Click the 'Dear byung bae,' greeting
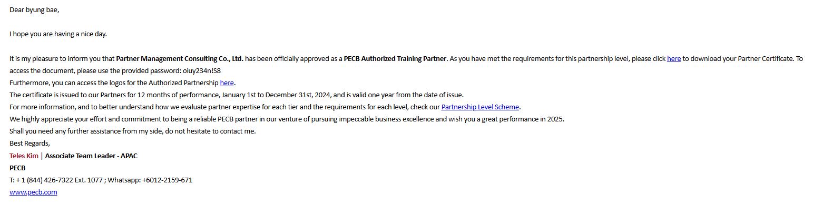Image resolution: width=813 pixels, height=205 pixels. click(x=34, y=10)
